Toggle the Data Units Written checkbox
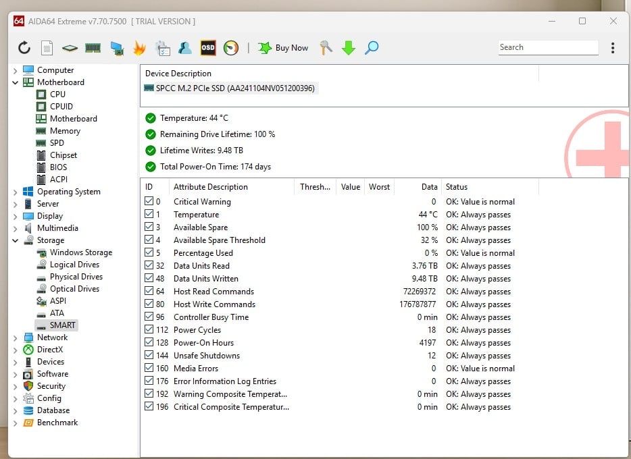 [x=149, y=278]
